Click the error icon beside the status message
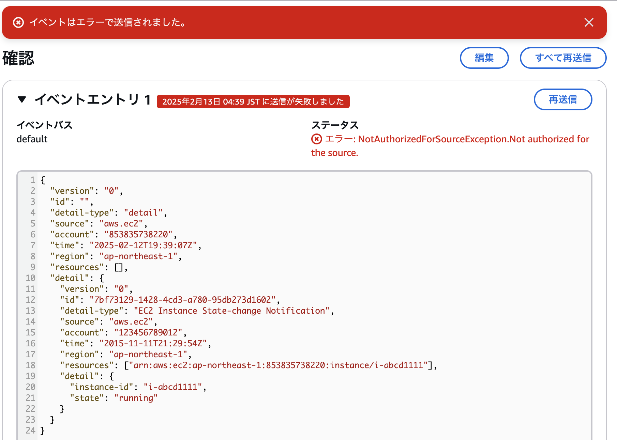617x440 pixels. (317, 139)
